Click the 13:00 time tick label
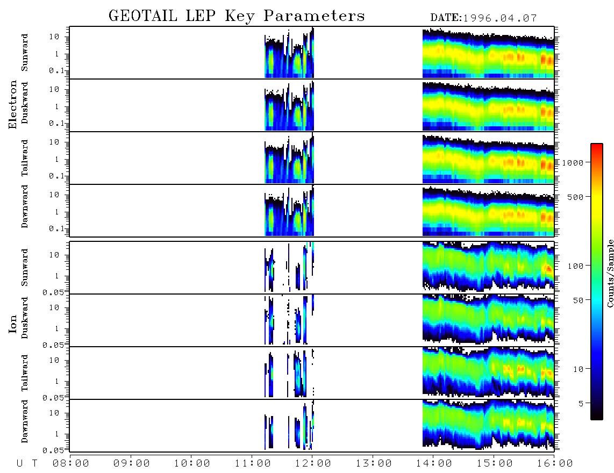The image size is (614, 473). tap(374, 464)
